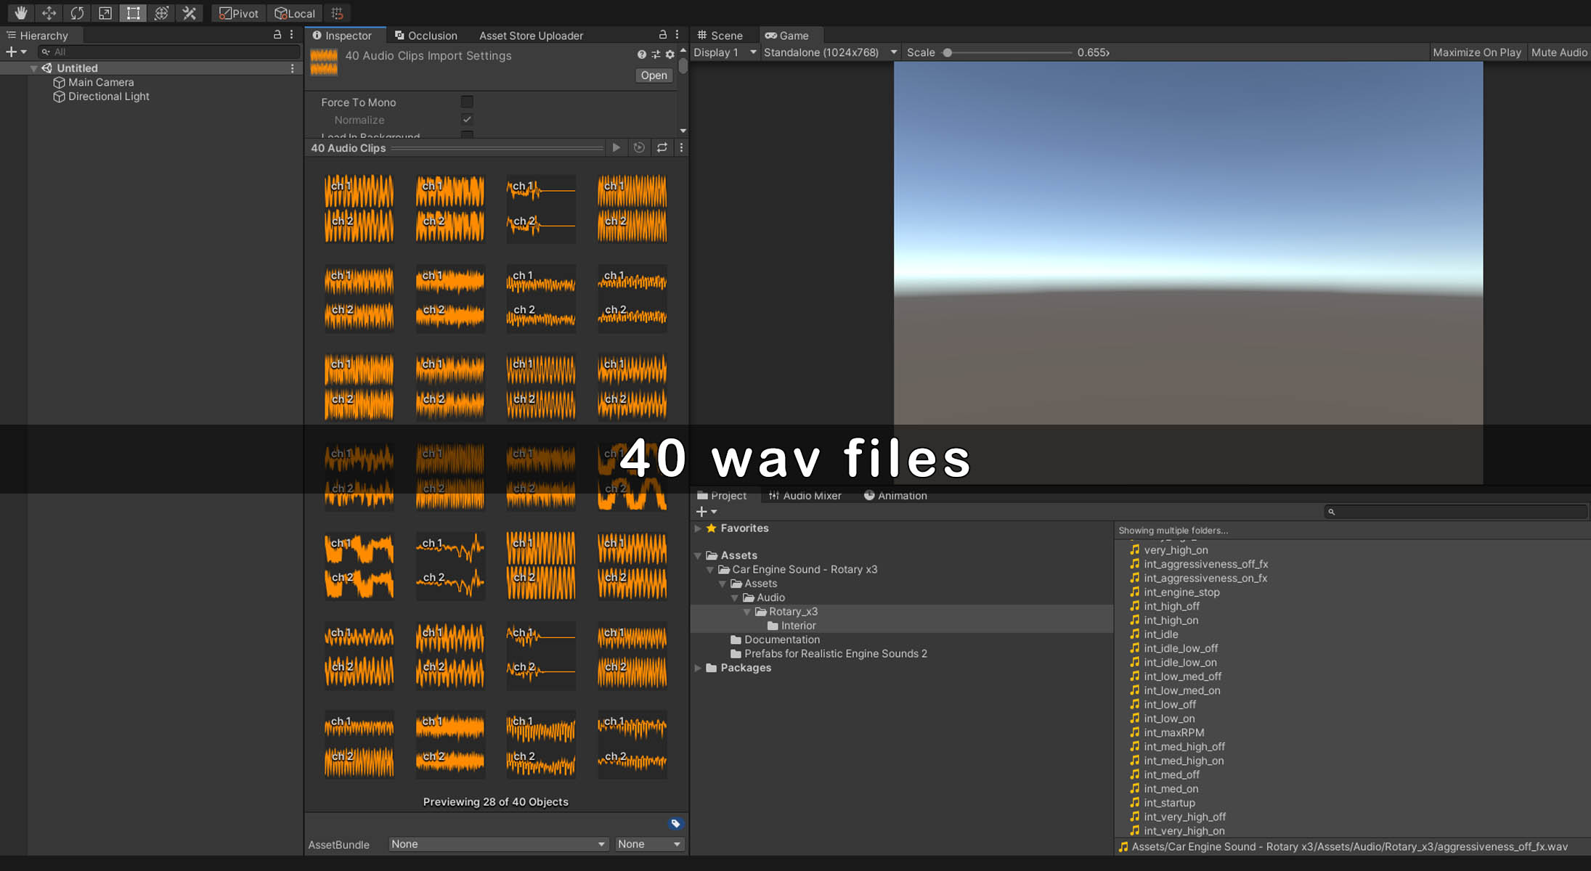Click the asset label tag icon
The image size is (1591, 871).
coord(675,823)
